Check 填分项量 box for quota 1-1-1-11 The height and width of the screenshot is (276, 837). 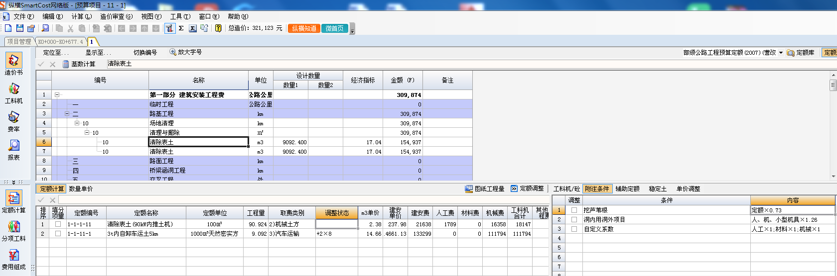tap(58, 224)
